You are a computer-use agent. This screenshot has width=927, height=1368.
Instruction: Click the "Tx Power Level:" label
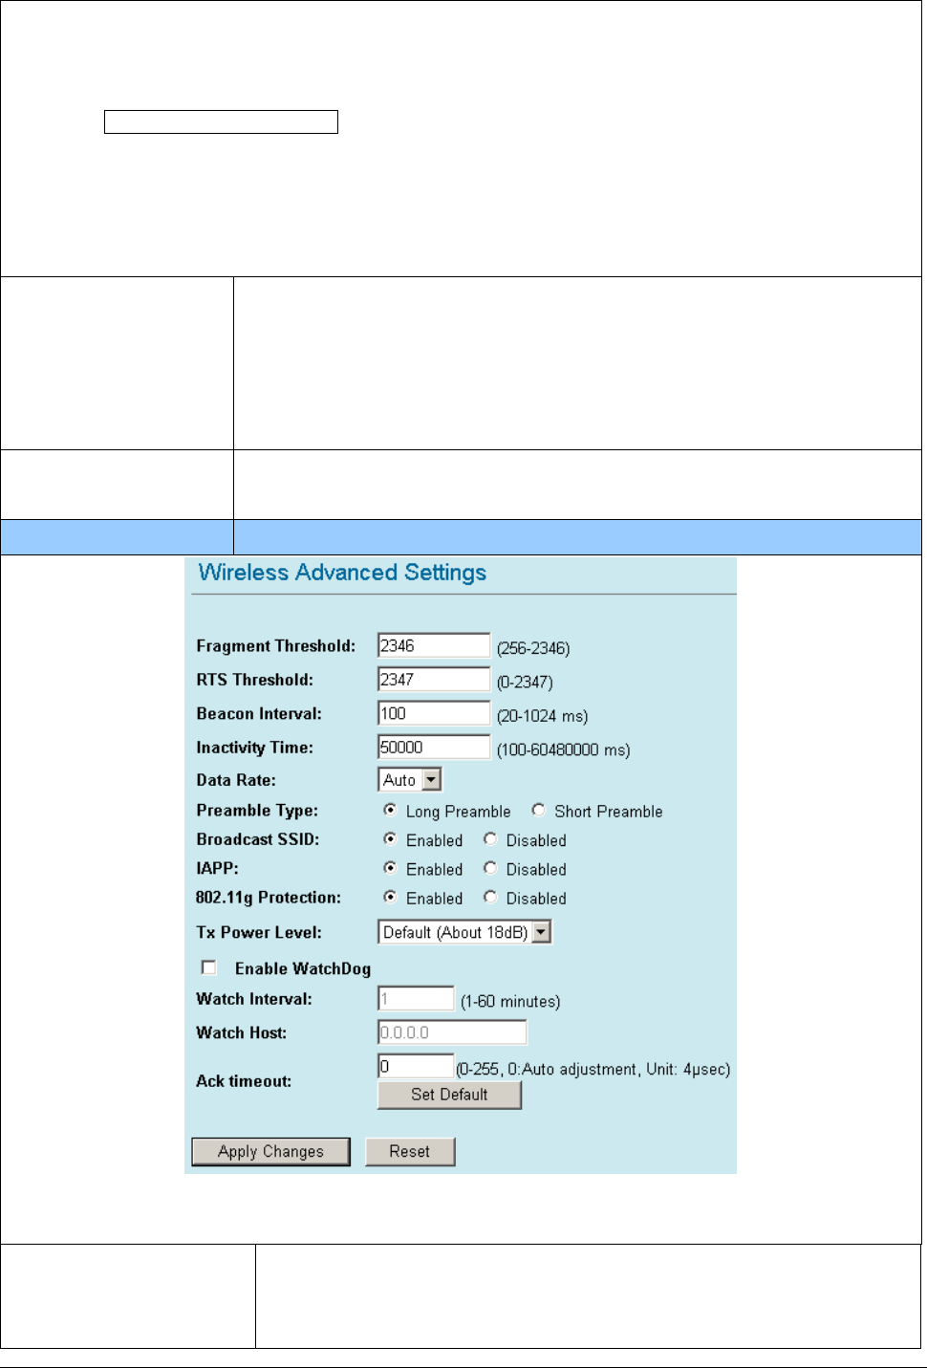tap(259, 932)
